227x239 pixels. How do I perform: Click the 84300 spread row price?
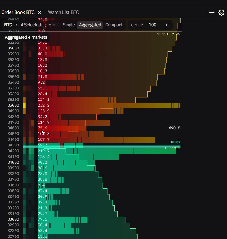(13, 145)
